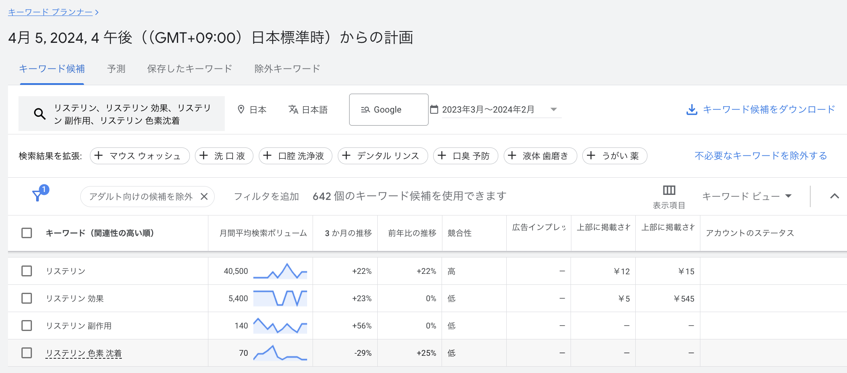Open the 表示項目 columns icon

pos(669,190)
